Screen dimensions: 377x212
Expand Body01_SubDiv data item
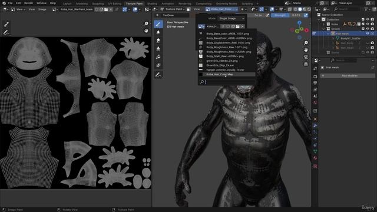[x=333, y=38]
